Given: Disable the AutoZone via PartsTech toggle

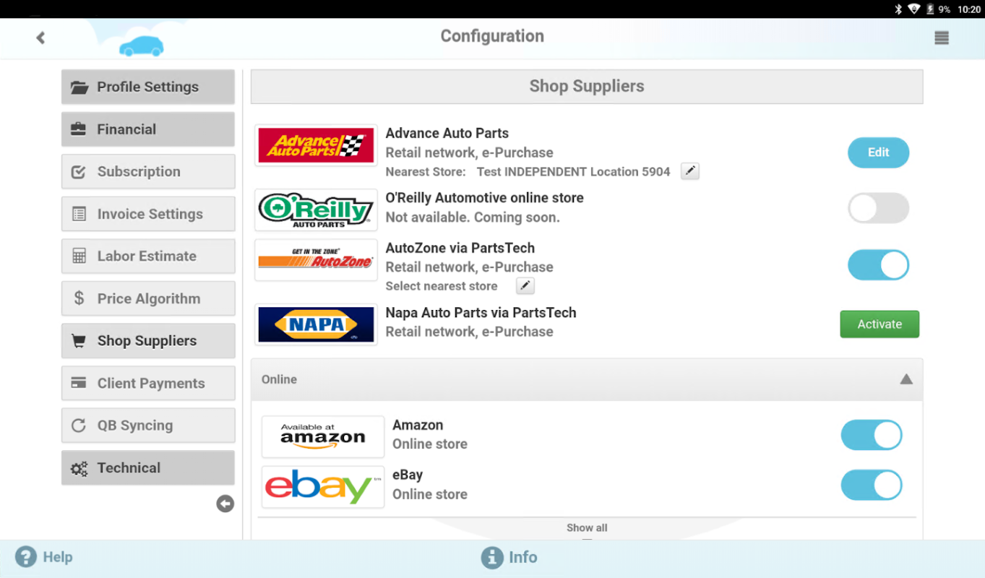Looking at the screenshot, I should pyautogui.click(x=878, y=265).
